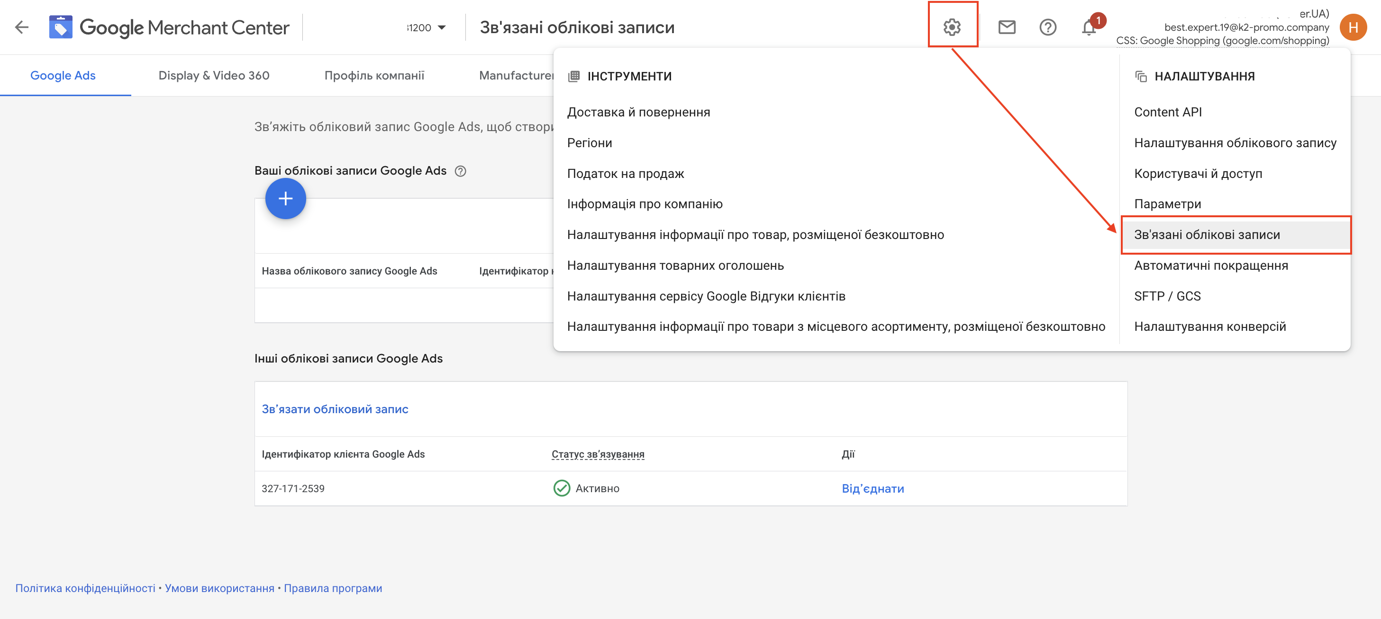The height and width of the screenshot is (619, 1381).
Task: Open the notifications bell icon
Action: [1089, 27]
